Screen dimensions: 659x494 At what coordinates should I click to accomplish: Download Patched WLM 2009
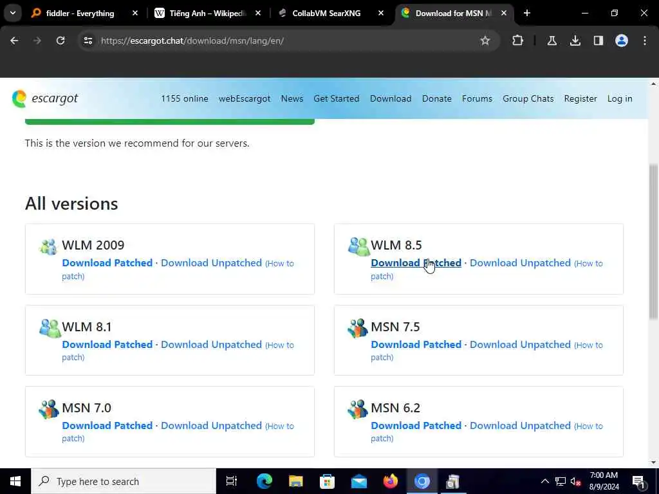(107, 263)
